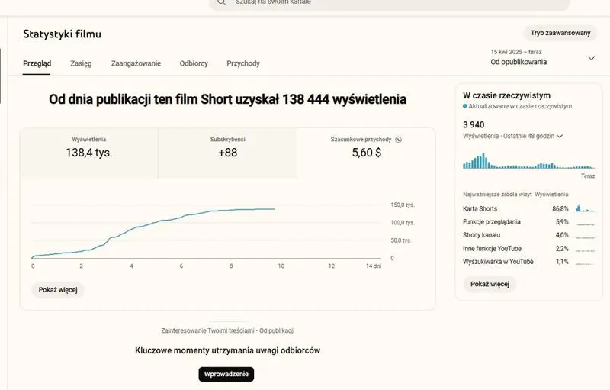This screenshot has height=390, width=610.
Task: Expand the Od opublikowania date range dropdown
Action: click(591, 58)
